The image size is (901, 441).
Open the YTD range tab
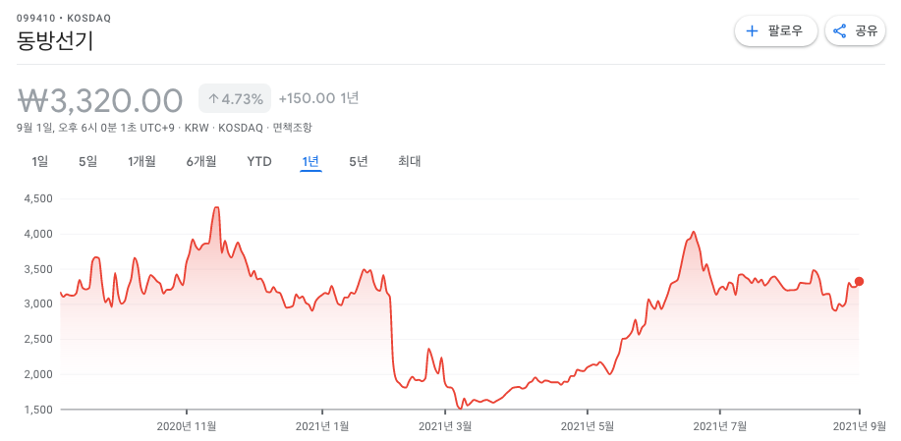[x=259, y=161]
